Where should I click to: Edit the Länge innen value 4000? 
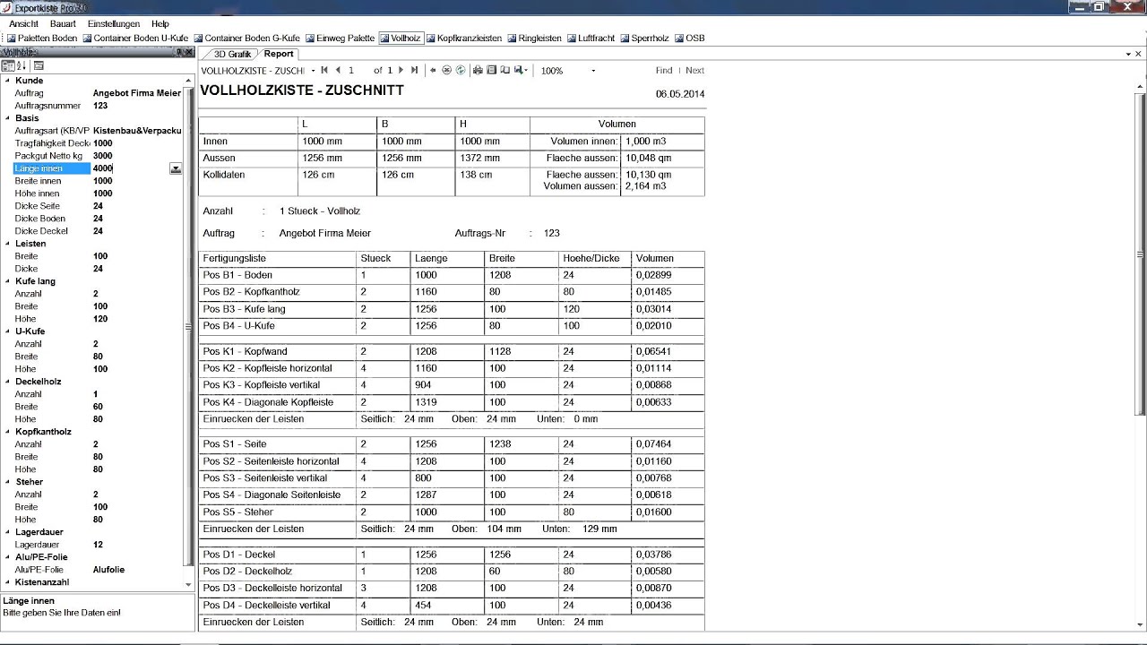(130, 168)
